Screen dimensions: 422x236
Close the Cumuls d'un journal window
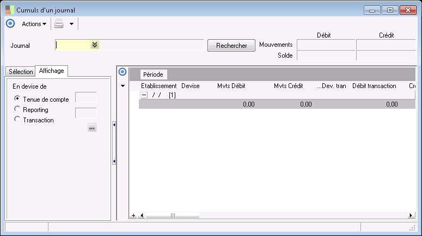point(408,10)
